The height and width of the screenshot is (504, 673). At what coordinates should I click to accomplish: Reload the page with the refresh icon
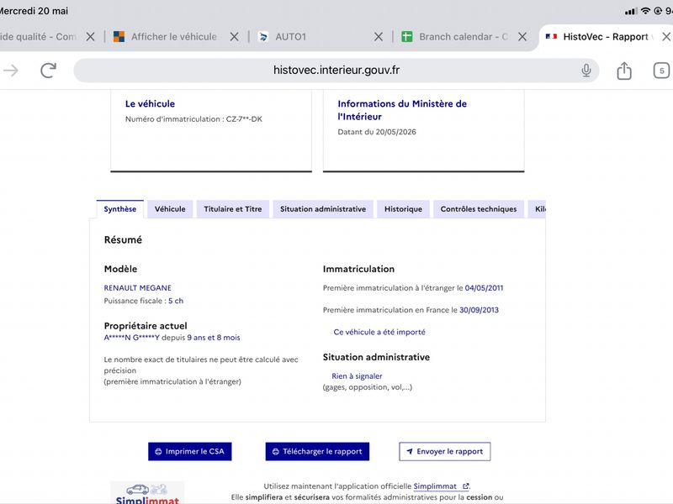49,71
